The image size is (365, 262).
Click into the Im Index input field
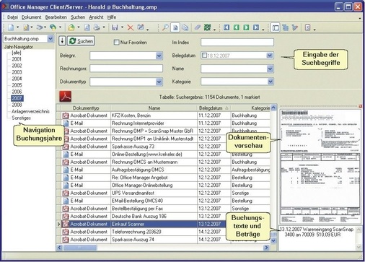pos(237,43)
